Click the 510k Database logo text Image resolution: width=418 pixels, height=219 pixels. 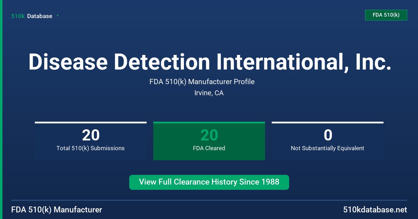pyautogui.click(x=32, y=16)
